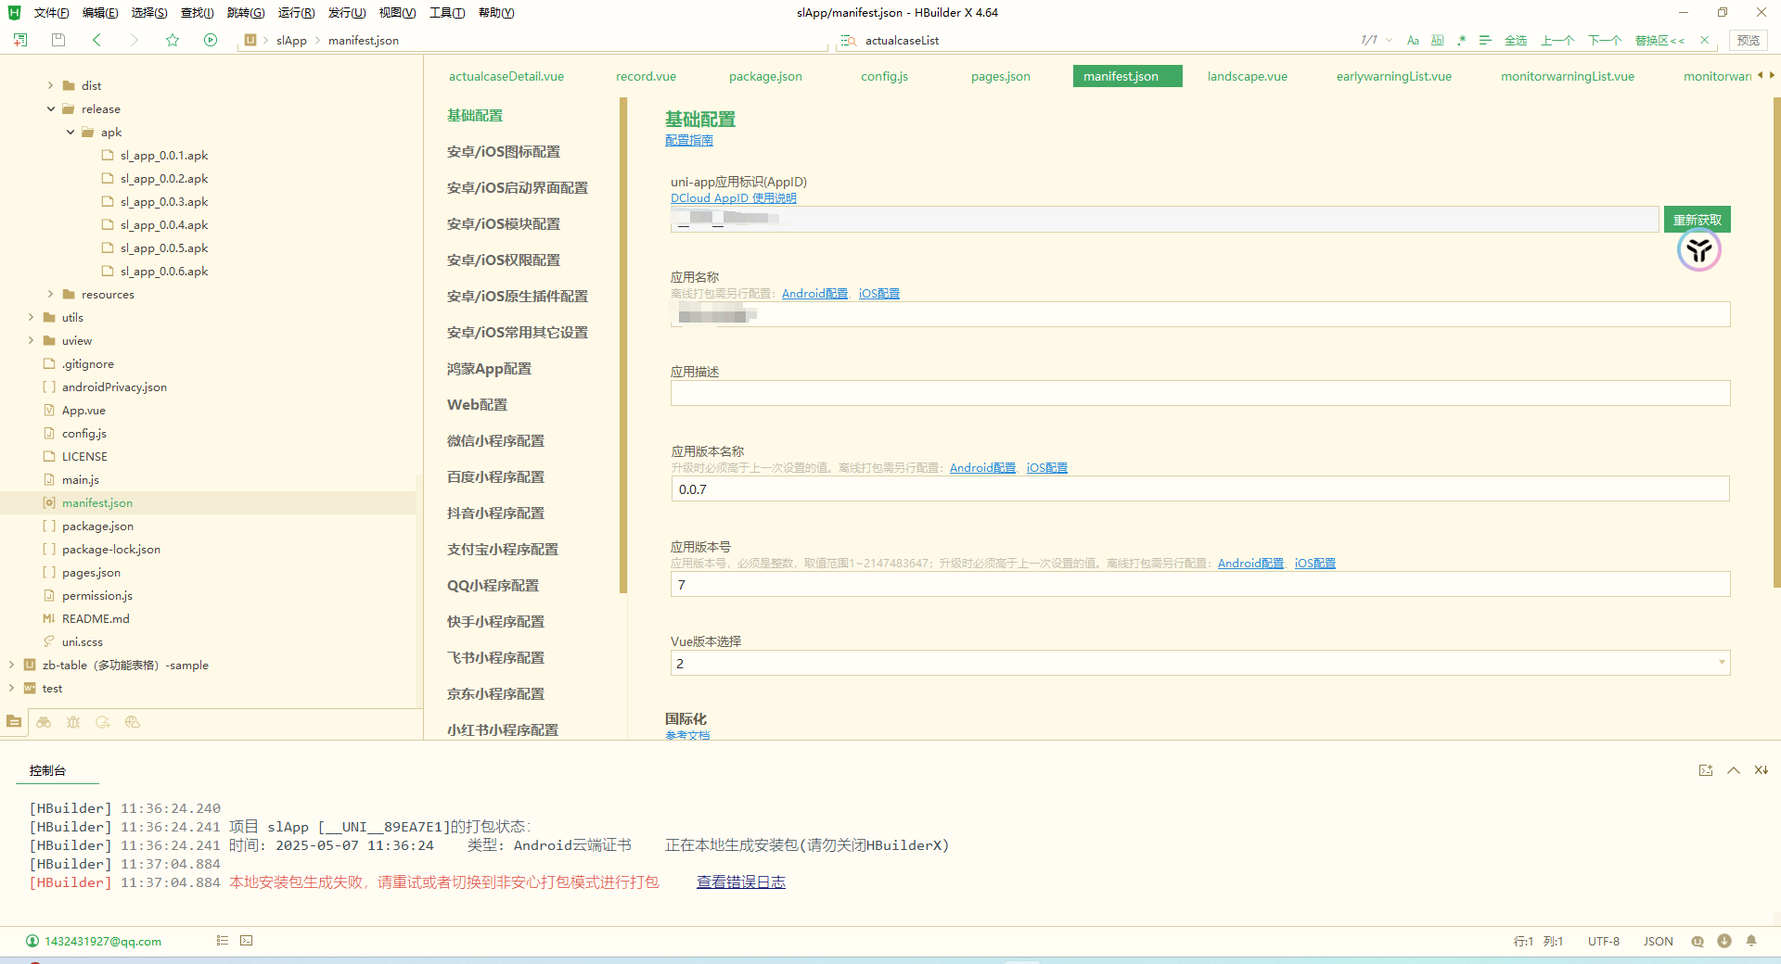The image size is (1781, 964).
Task: Click the notification bell icon
Action: pos(1751,941)
